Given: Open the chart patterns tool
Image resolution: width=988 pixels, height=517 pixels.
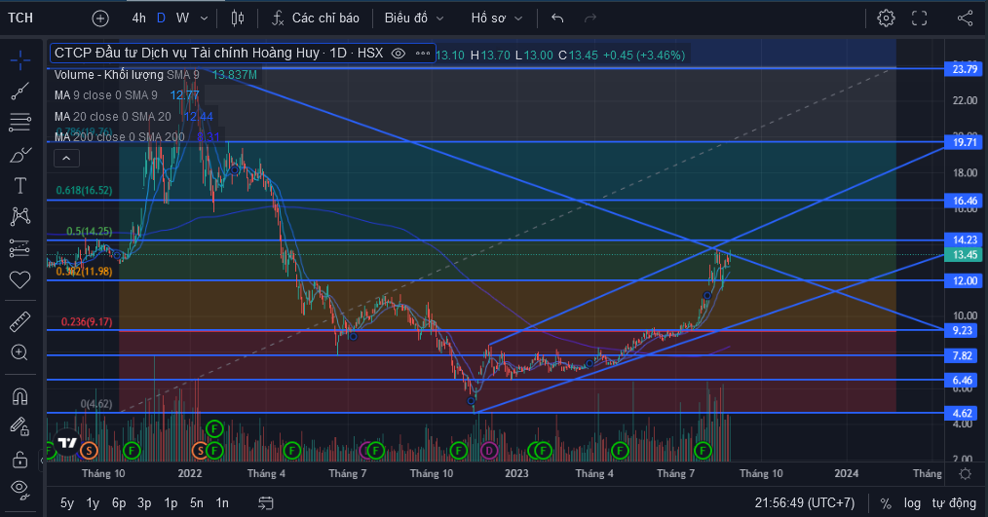Looking at the screenshot, I should (x=20, y=216).
